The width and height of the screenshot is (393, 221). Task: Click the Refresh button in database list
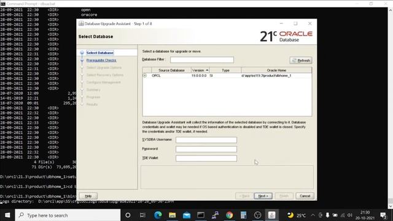pyautogui.click(x=301, y=60)
